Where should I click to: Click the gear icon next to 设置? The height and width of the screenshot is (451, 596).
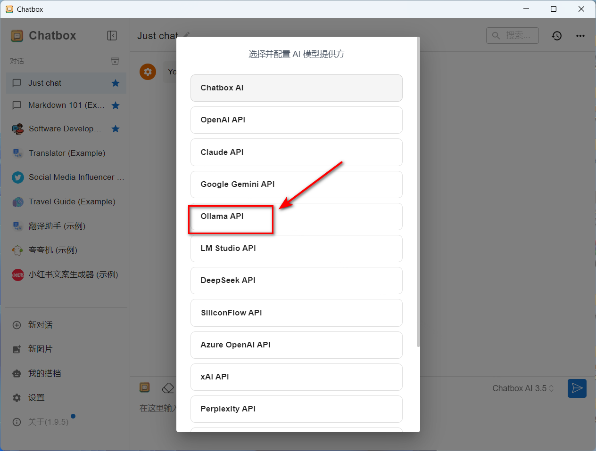[17, 398]
